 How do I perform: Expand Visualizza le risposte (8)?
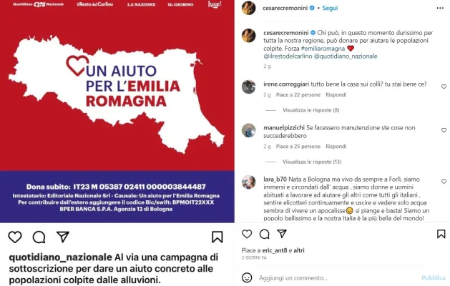click(x=310, y=110)
